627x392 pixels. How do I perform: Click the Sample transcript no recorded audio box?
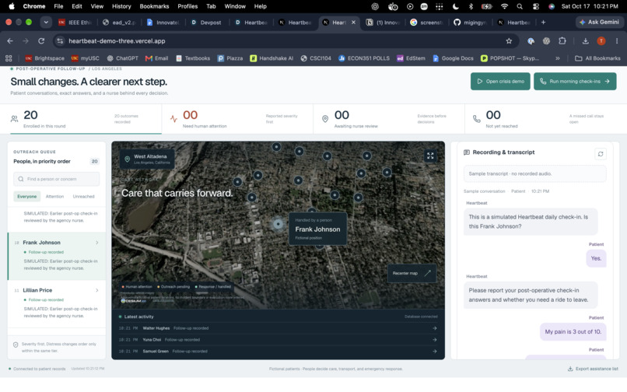534,173
